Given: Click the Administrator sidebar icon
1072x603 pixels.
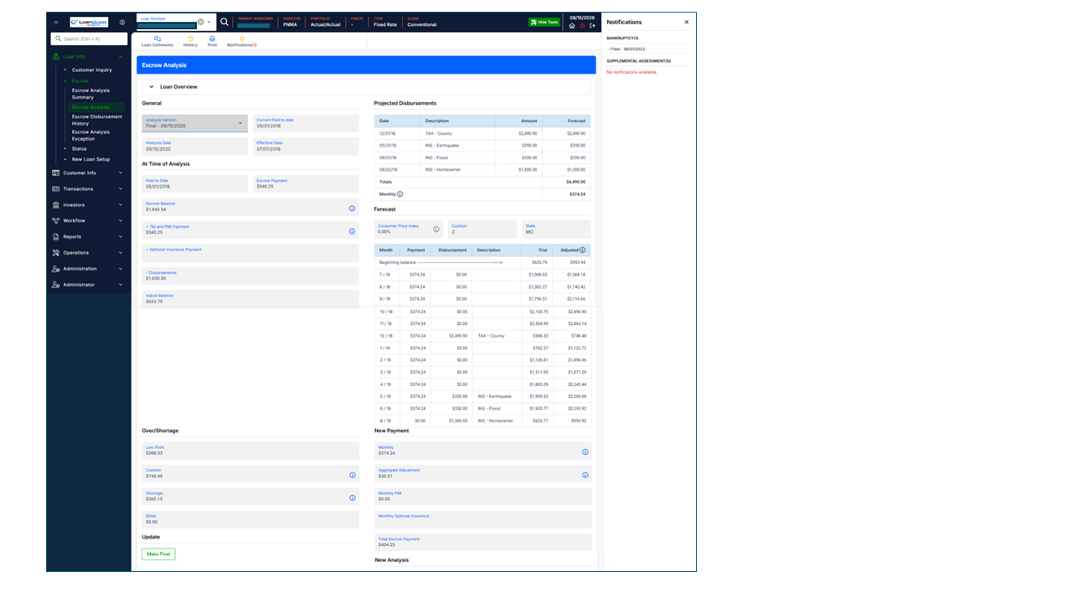Looking at the screenshot, I should (55, 285).
